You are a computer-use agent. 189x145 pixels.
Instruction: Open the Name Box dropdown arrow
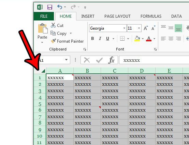point(66,60)
